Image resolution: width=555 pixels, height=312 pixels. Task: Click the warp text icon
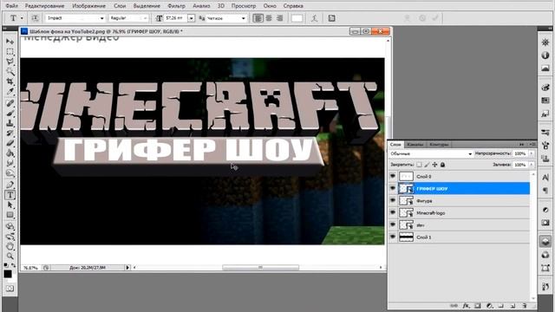[x=314, y=18]
